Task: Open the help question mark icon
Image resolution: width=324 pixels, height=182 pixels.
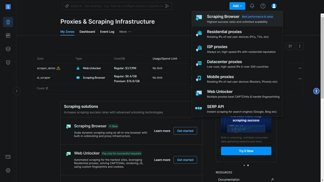Action: 263,6
